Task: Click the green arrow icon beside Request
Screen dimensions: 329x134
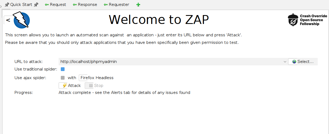Action: tap(47, 5)
